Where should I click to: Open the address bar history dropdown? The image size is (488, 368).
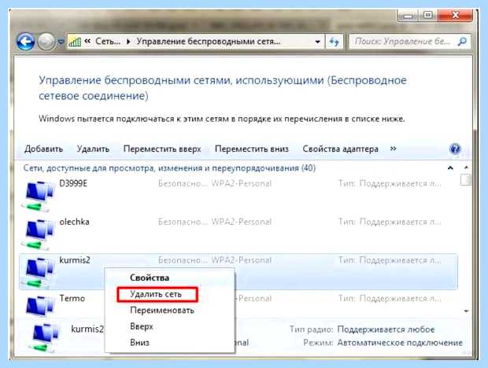[317, 42]
